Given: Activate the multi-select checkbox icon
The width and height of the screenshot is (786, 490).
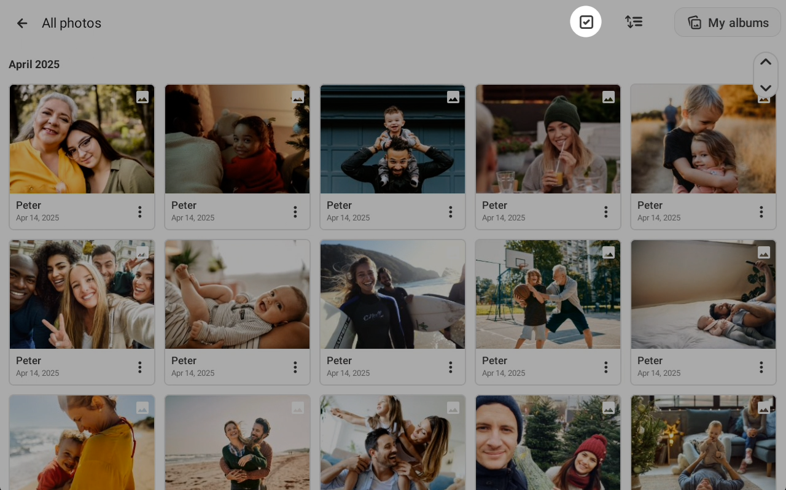Looking at the screenshot, I should click(586, 22).
